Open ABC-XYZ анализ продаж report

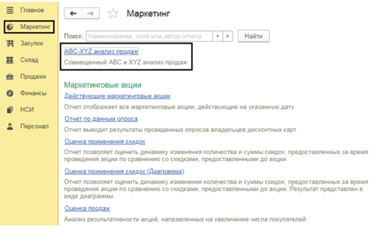101,52
